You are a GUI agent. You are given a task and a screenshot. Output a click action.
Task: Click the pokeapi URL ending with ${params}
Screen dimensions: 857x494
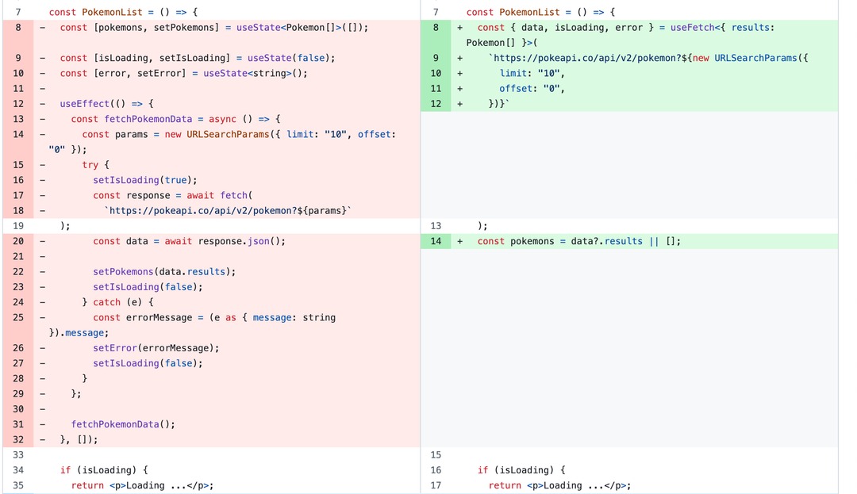pos(228,211)
